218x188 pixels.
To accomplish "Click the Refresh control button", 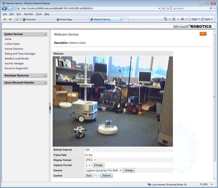I will 106,176.
